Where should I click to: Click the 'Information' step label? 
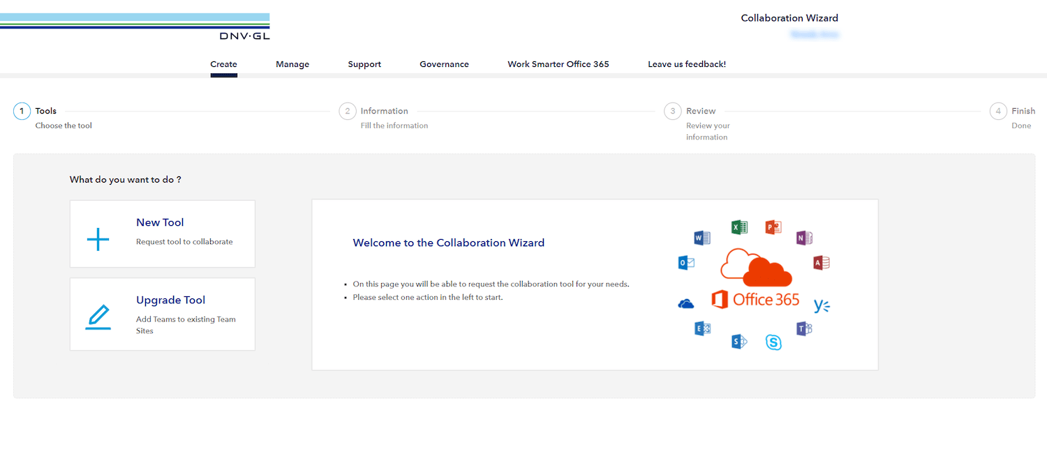tap(385, 111)
